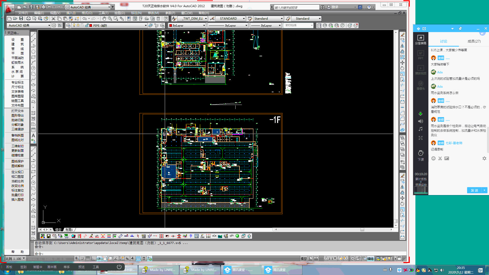Toggle the lightbulb in layer dropdown
The width and height of the screenshot is (489, 275).
tap(74, 25)
